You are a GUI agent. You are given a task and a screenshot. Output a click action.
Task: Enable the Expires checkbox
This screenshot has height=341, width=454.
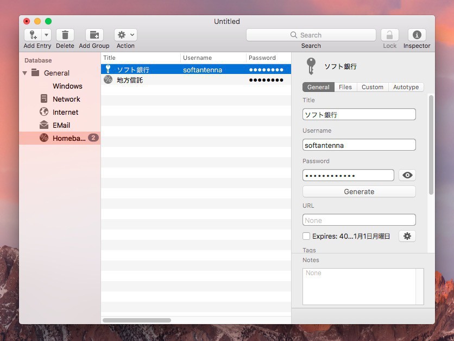[306, 236]
